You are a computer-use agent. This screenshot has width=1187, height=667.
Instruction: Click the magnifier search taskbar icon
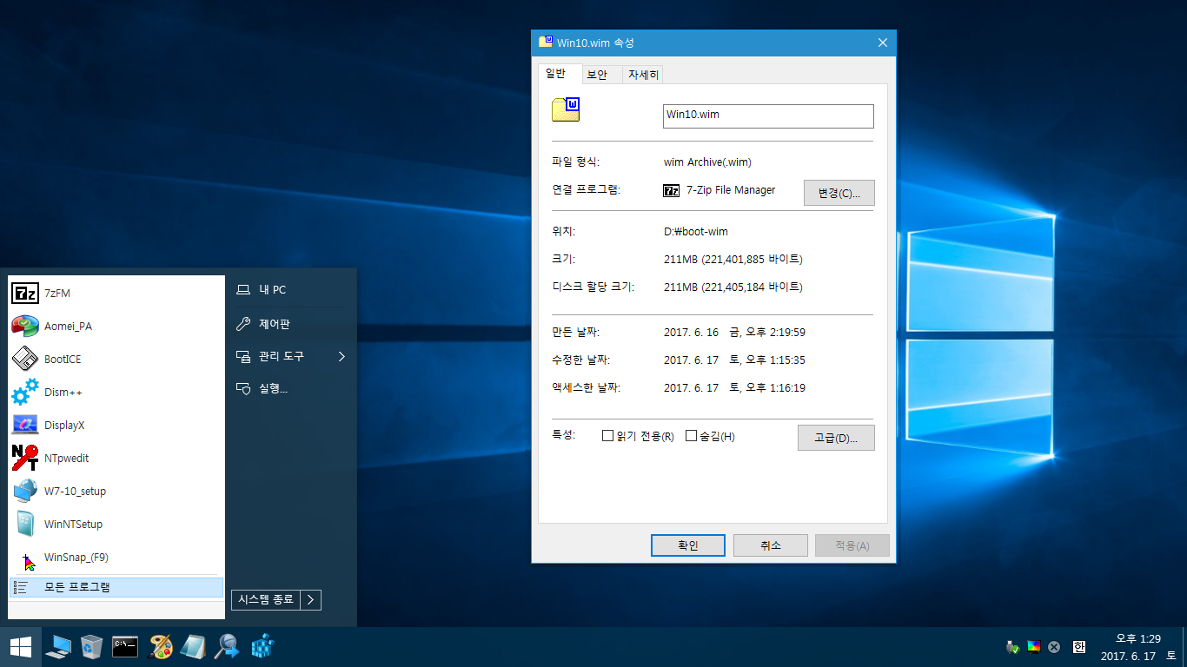click(x=227, y=647)
